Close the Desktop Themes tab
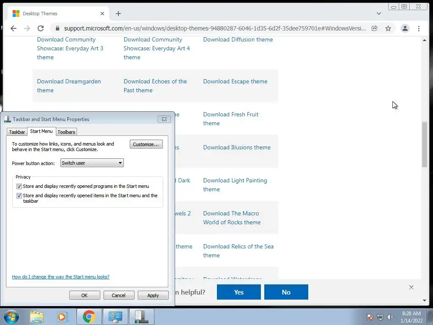Screen dimensions: 433x325 coord(102,14)
